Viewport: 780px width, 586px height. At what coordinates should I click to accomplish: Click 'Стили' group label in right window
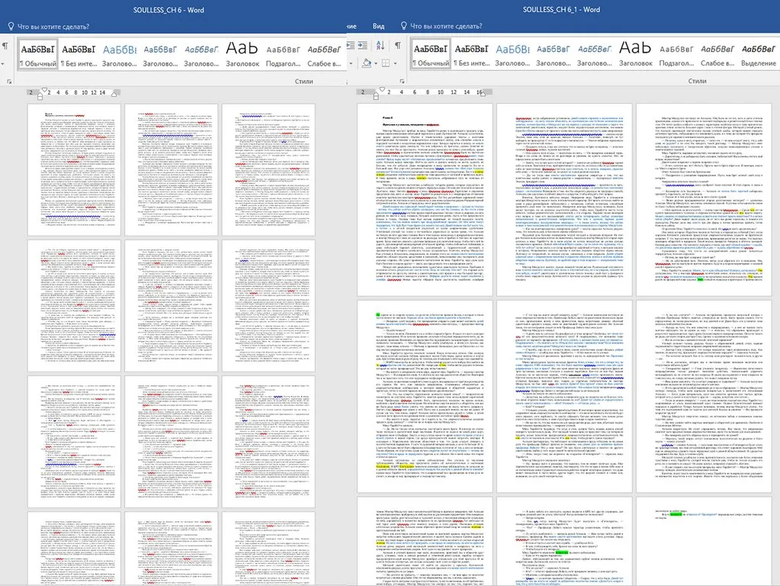[697, 81]
